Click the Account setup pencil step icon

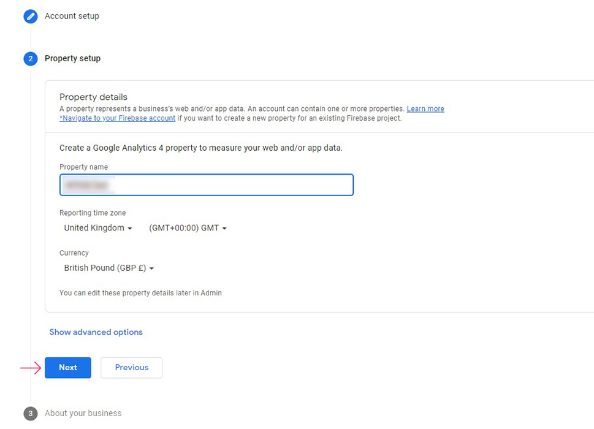point(31,17)
